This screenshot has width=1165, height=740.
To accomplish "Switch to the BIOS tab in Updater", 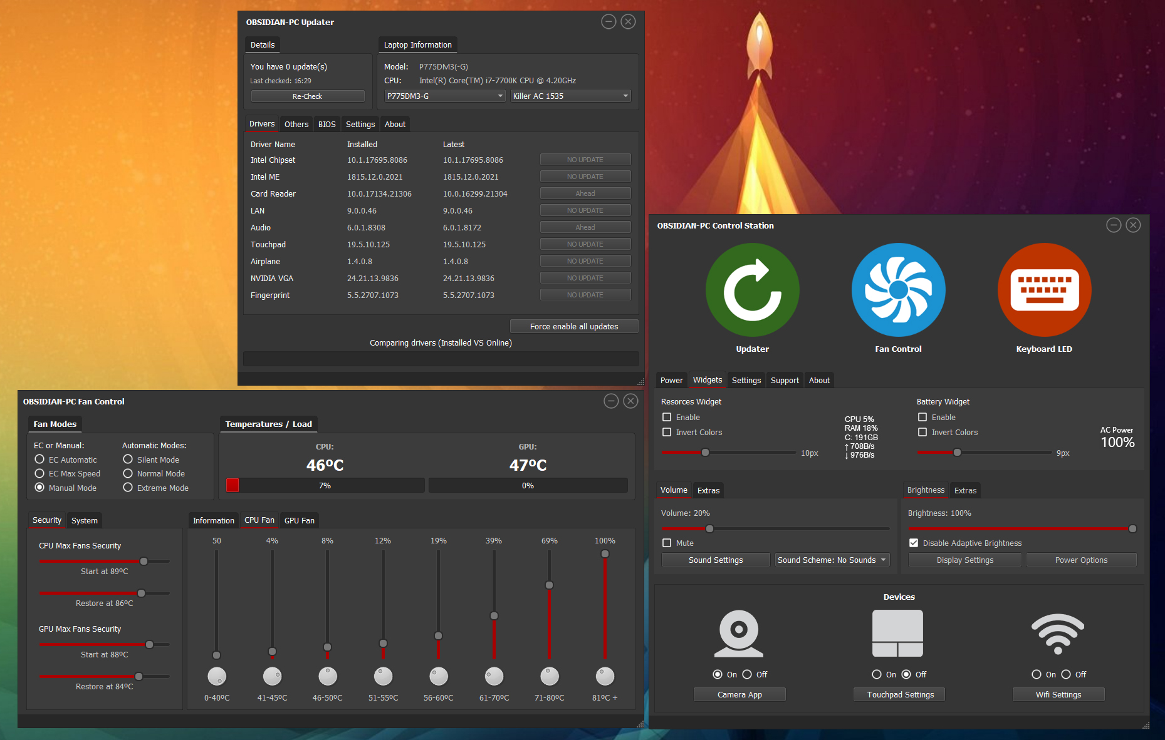I will pos(327,124).
